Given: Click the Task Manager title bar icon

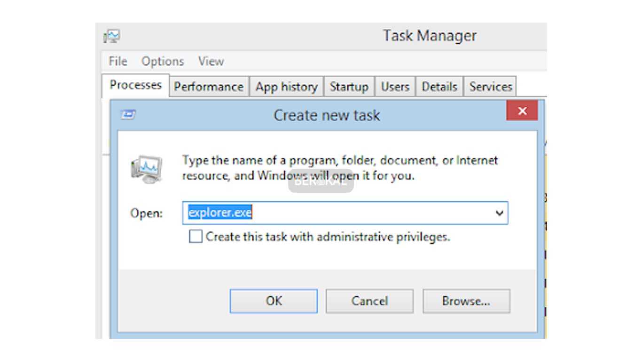Looking at the screenshot, I should point(112,36).
